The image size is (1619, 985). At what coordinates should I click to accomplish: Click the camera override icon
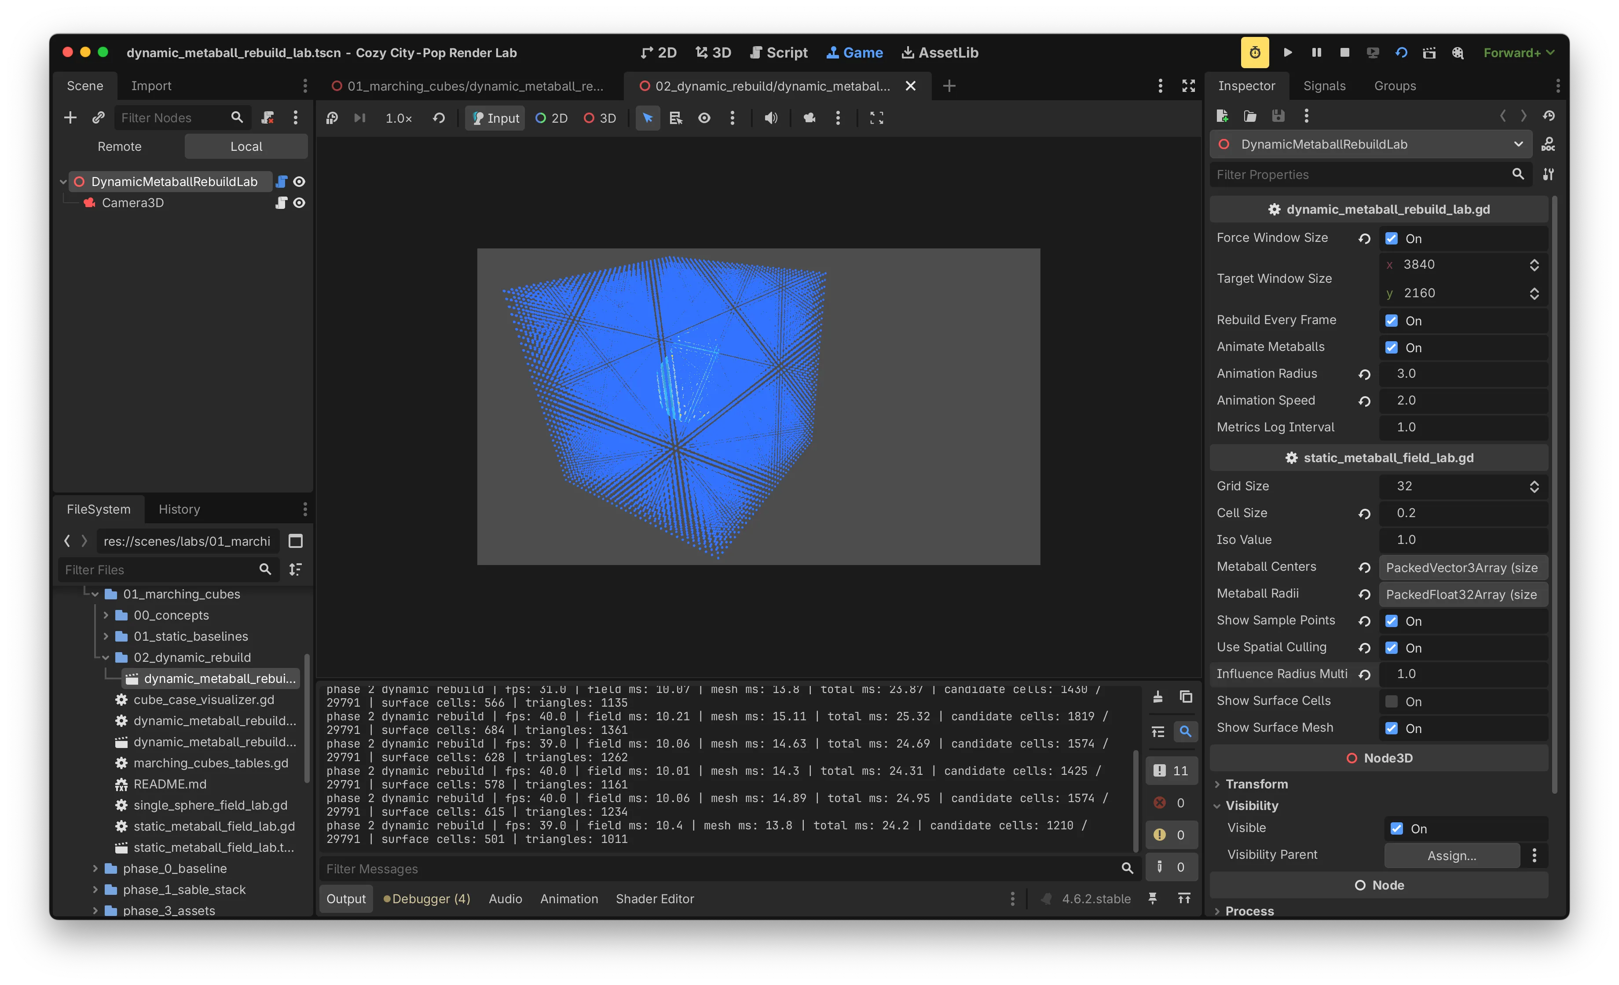click(809, 118)
